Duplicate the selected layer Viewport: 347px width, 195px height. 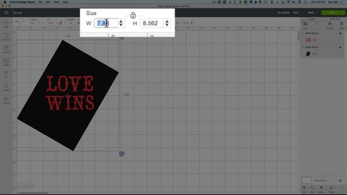pyautogui.click(x=330, y=25)
